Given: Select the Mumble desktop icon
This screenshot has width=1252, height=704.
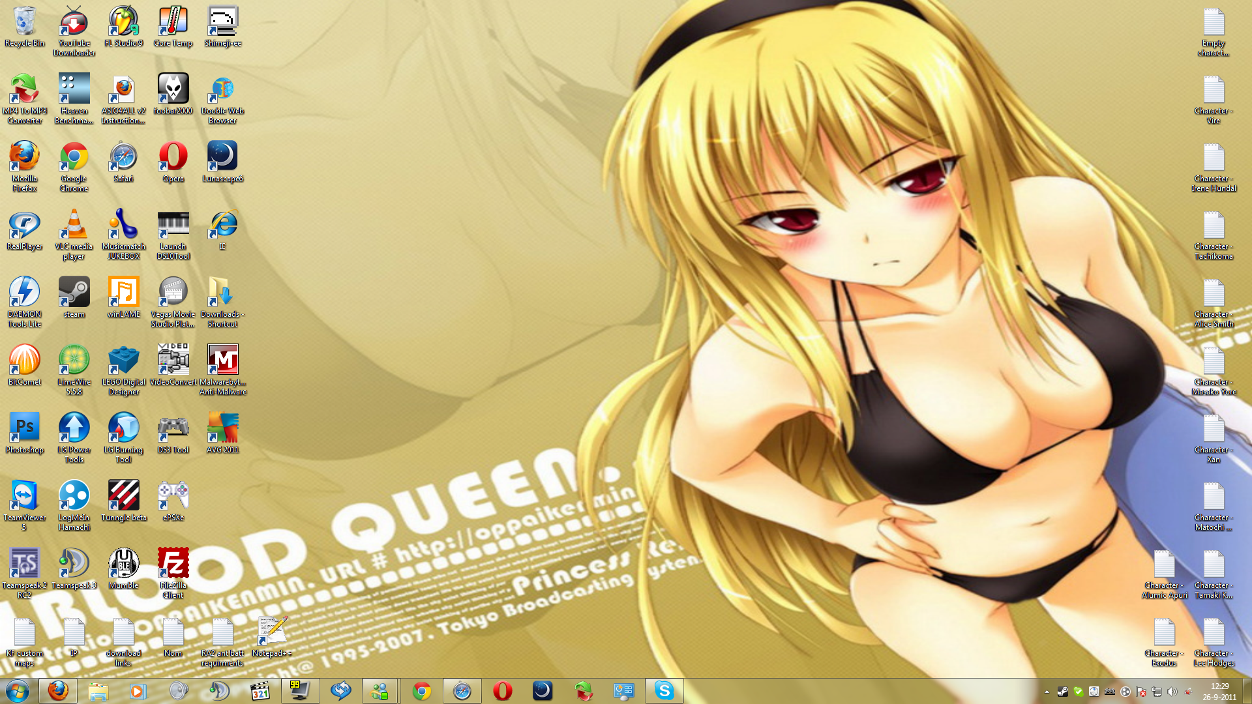Looking at the screenshot, I should coord(124,569).
